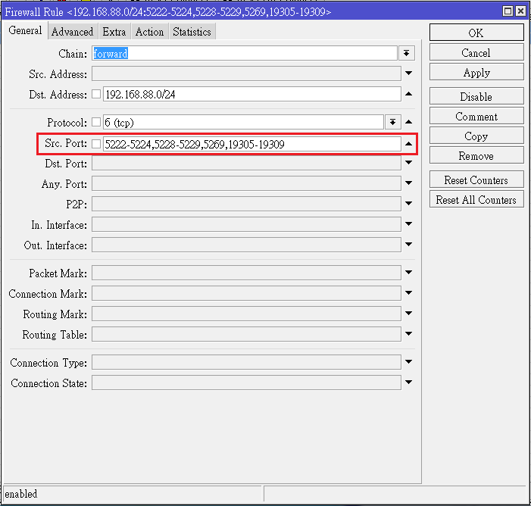View the Statistics tab
Viewport: 531px width, 506px height.
[192, 32]
